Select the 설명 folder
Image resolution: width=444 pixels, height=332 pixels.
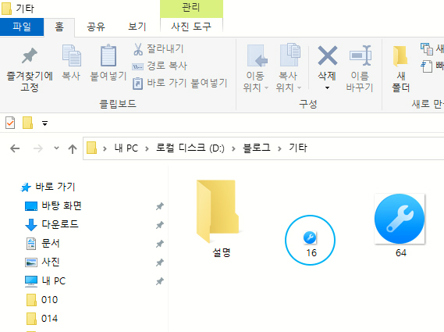tap(221, 219)
